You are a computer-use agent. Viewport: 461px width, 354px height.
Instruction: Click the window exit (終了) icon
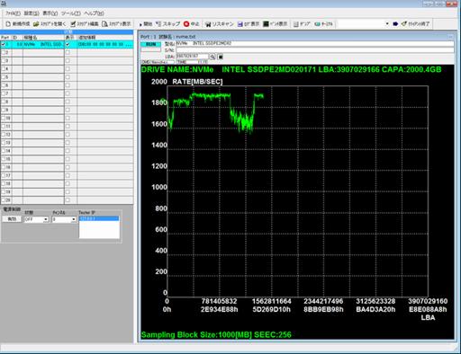click(x=404, y=23)
